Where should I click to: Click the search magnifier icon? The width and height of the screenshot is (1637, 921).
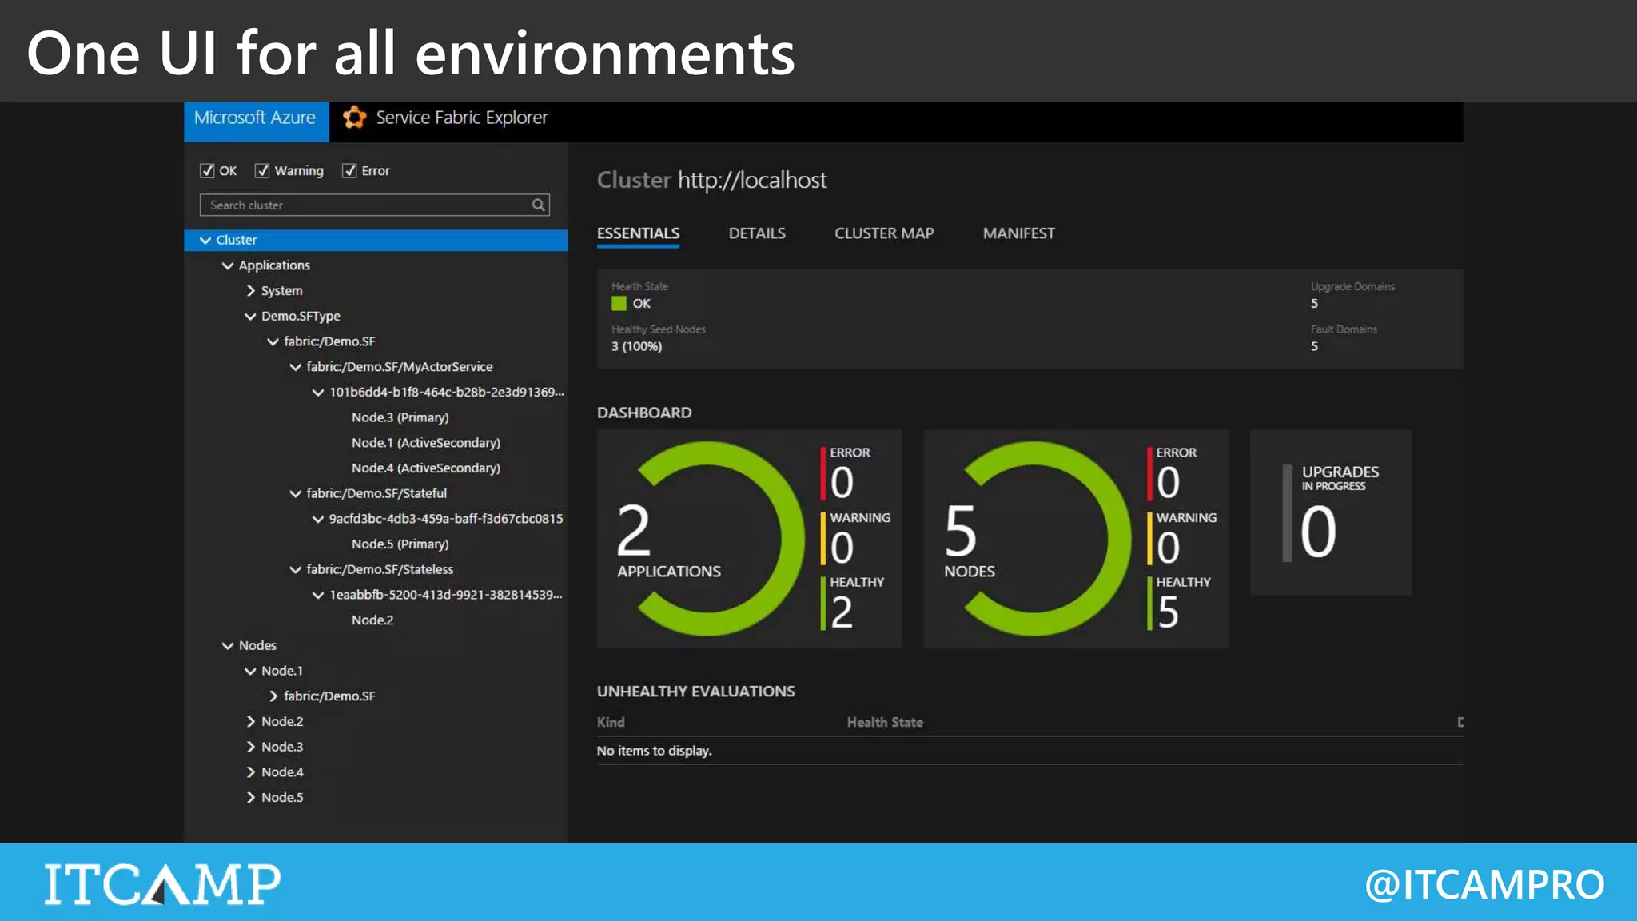[x=539, y=205]
